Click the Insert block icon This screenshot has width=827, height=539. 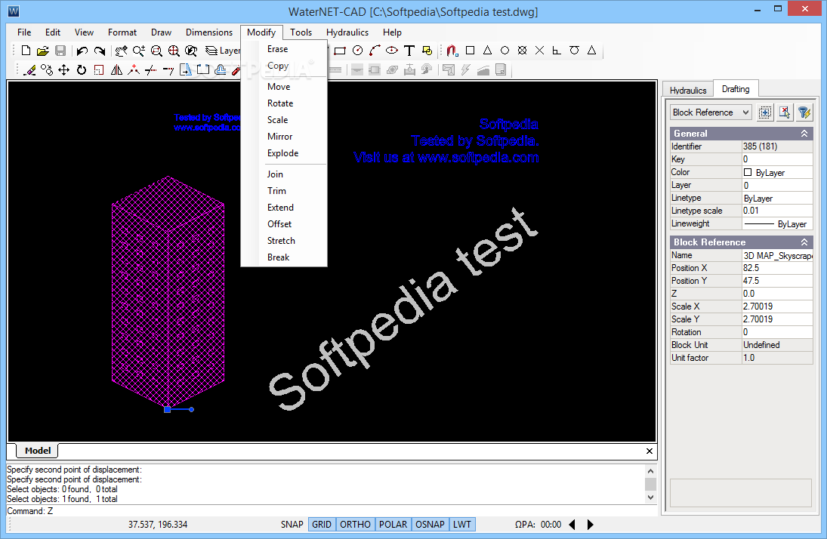(427, 51)
